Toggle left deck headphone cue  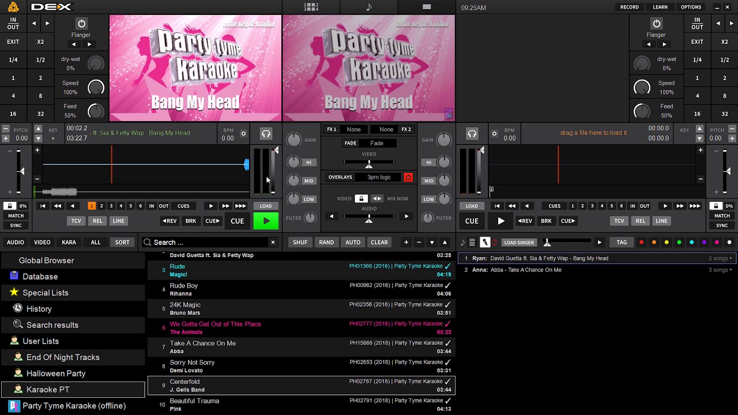click(x=266, y=134)
